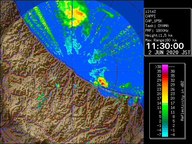The height and width of the screenshot is (144, 192).
Task: Click the 'Max Range:80 km' line
Action: coord(161,40)
